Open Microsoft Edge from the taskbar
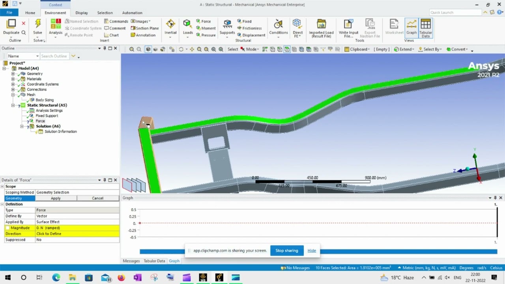This screenshot has width=505, height=284. click(56, 278)
